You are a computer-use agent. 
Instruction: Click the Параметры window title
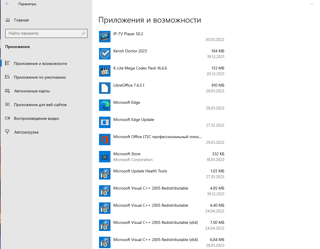click(x=27, y=4)
